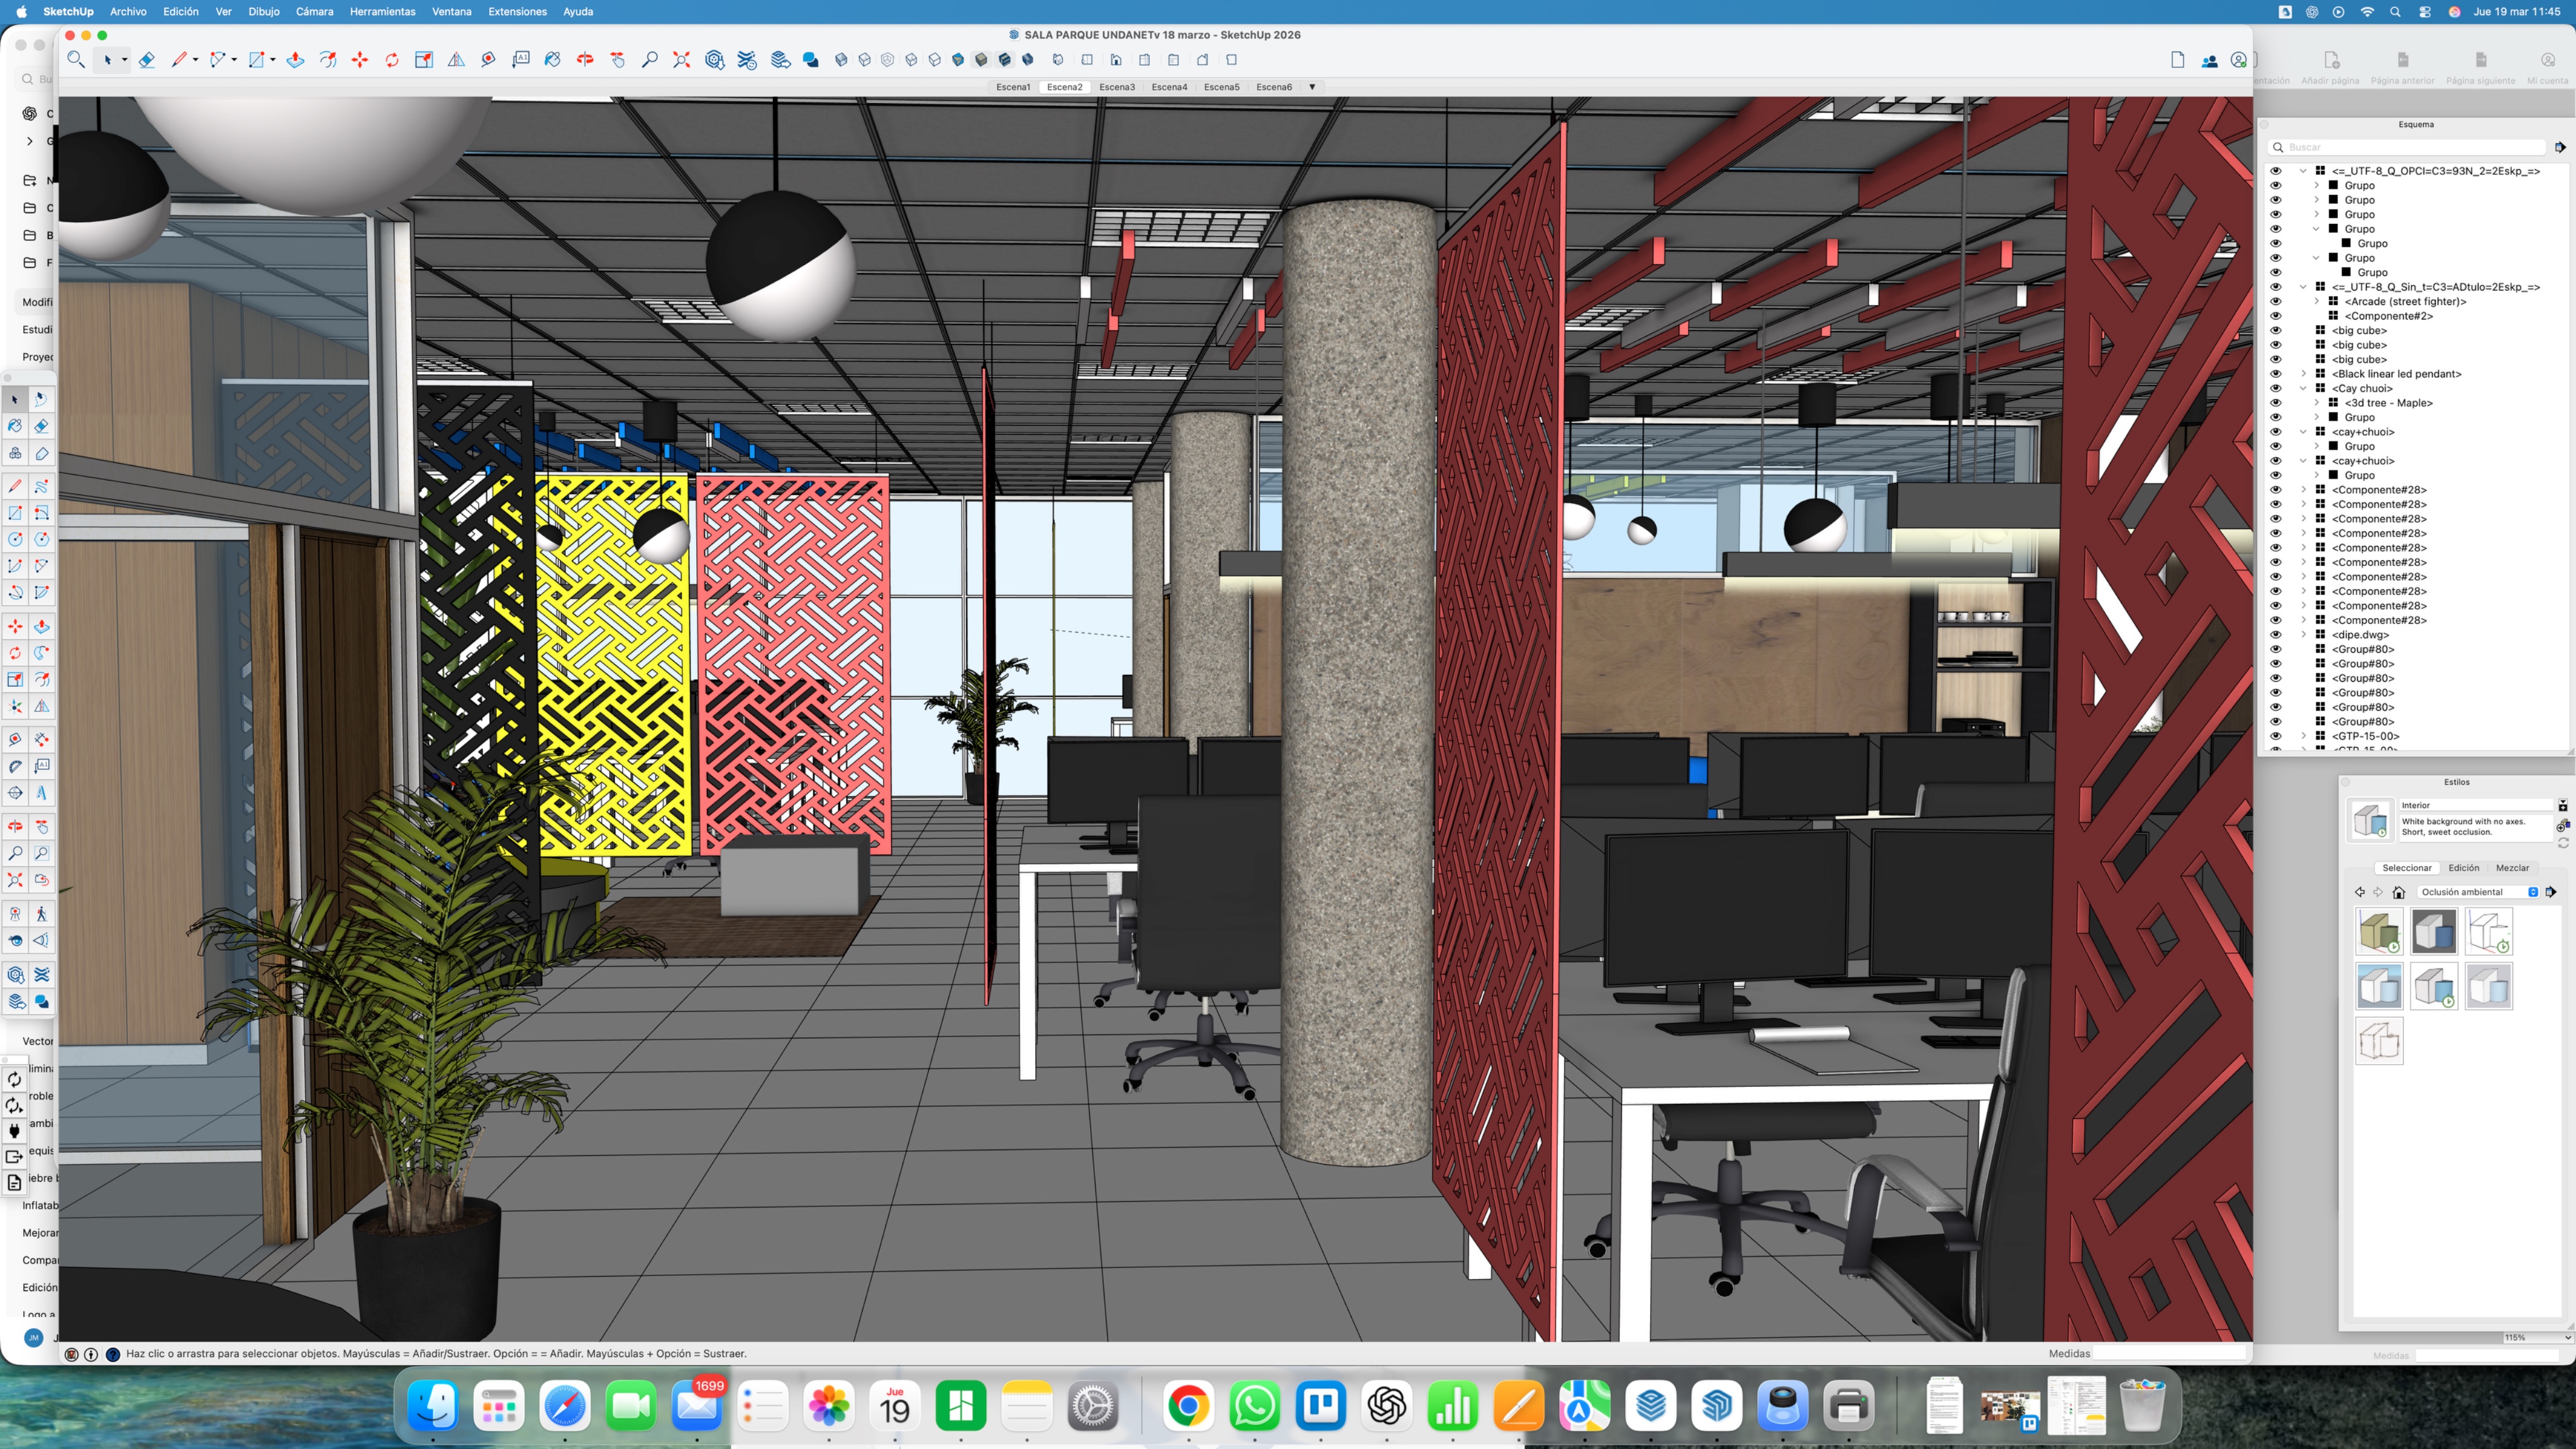Image resolution: width=2576 pixels, height=1449 pixels.
Task: Select the Rotate tool in top toolbar
Action: click(x=392, y=60)
